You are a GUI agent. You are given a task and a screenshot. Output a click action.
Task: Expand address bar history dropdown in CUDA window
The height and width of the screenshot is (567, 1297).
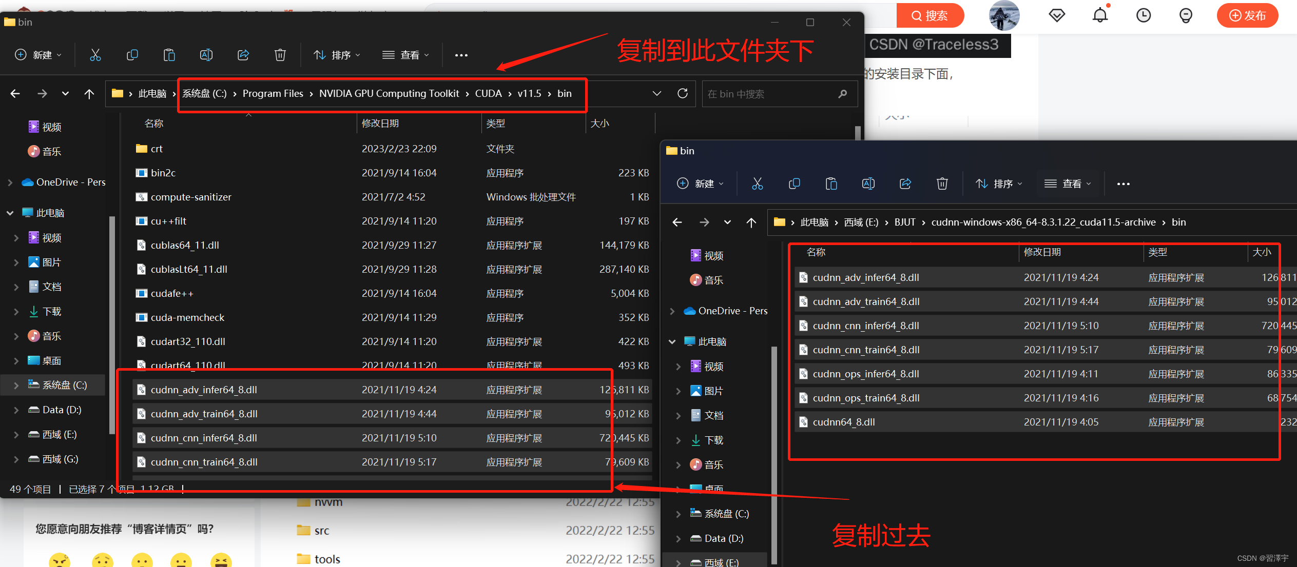click(656, 93)
